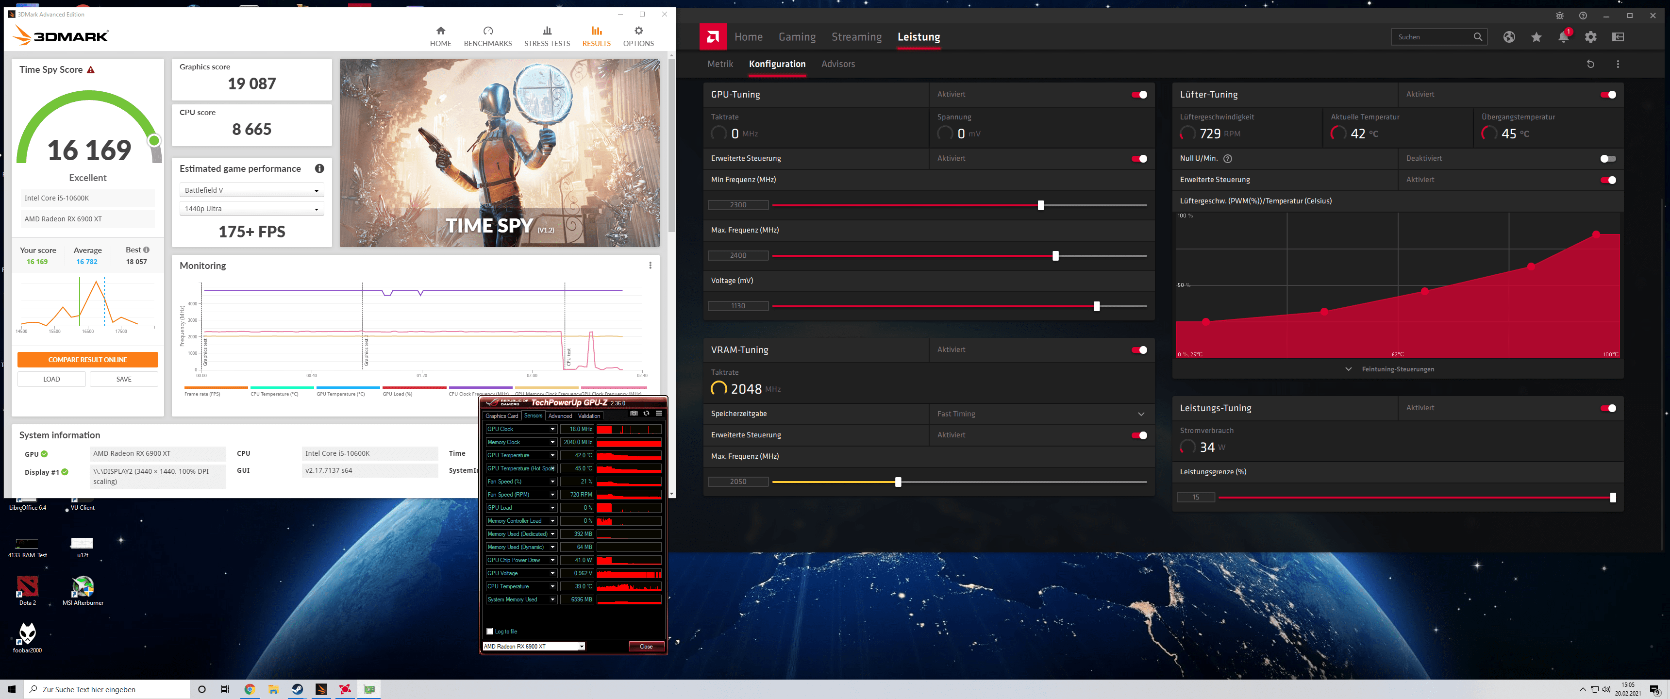This screenshot has width=1670, height=699.
Task: Open Chrome from the taskbar
Action: (x=249, y=689)
